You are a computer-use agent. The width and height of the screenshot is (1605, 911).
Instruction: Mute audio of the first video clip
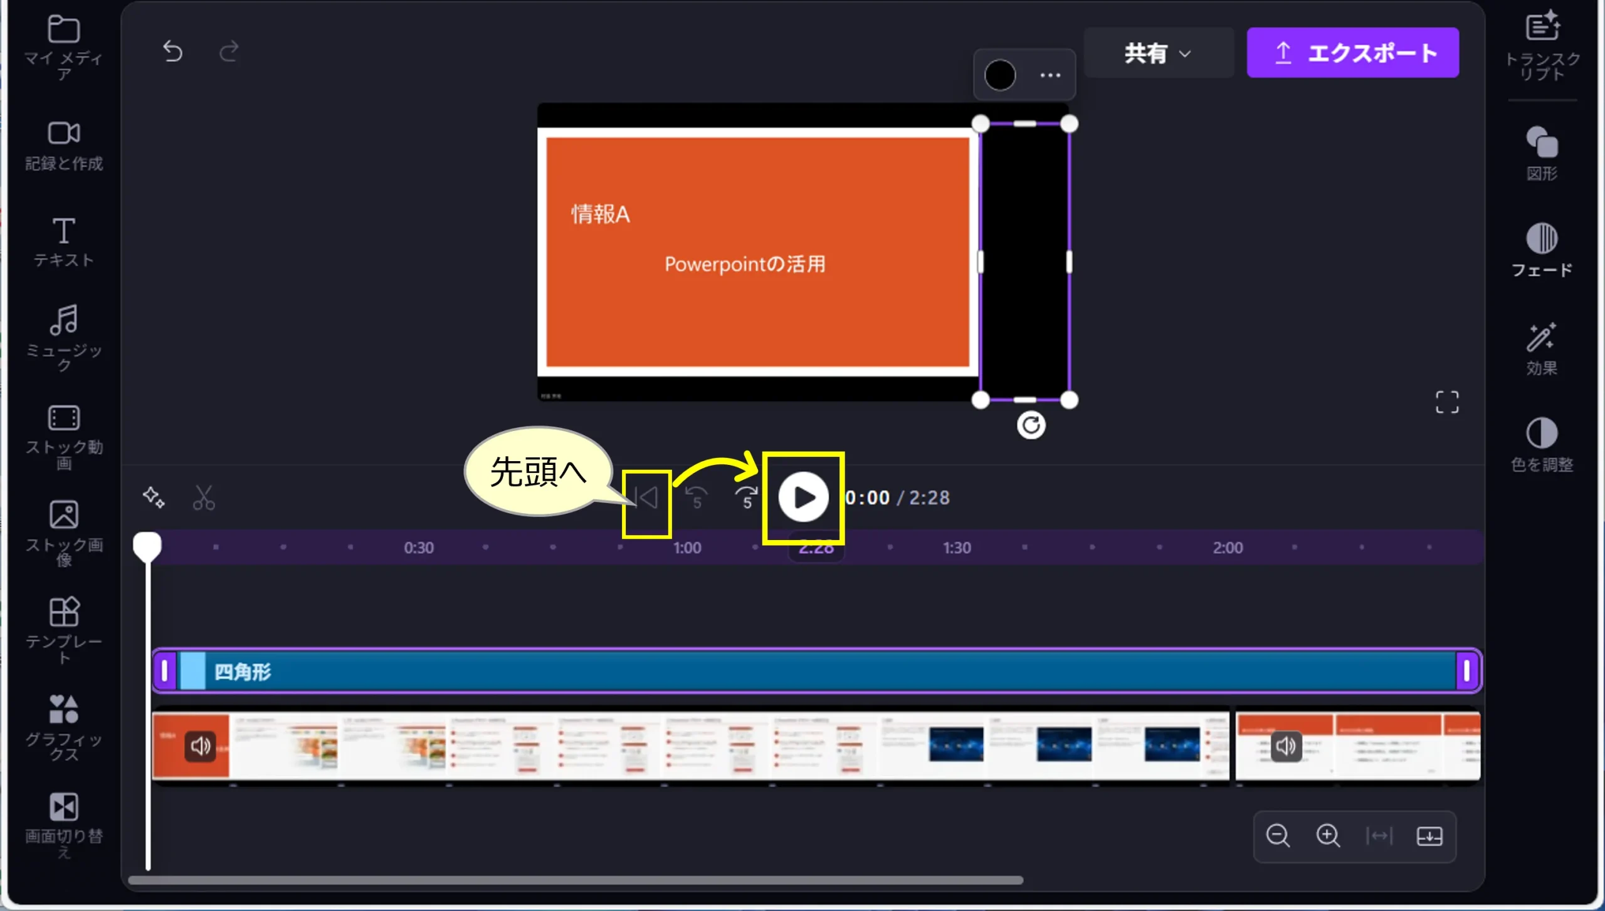(x=201, y=746)
